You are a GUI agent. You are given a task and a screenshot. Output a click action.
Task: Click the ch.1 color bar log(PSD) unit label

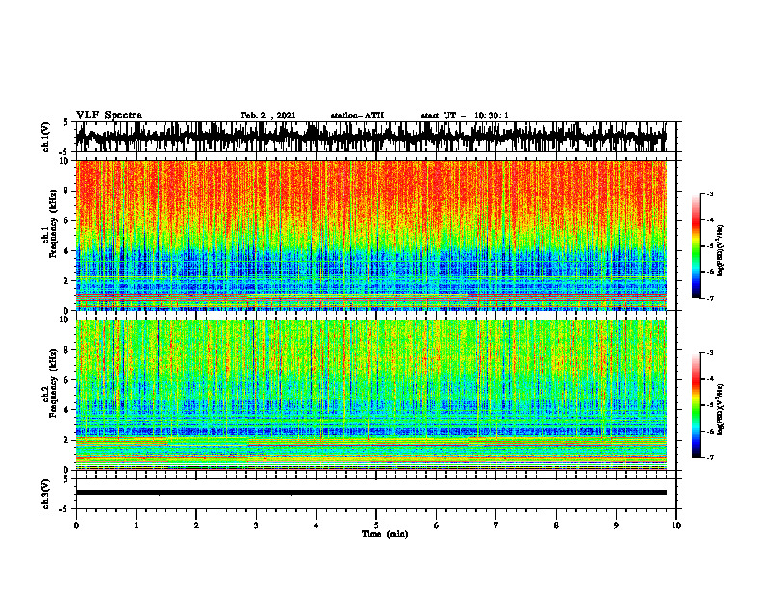[x=721, y=250]
